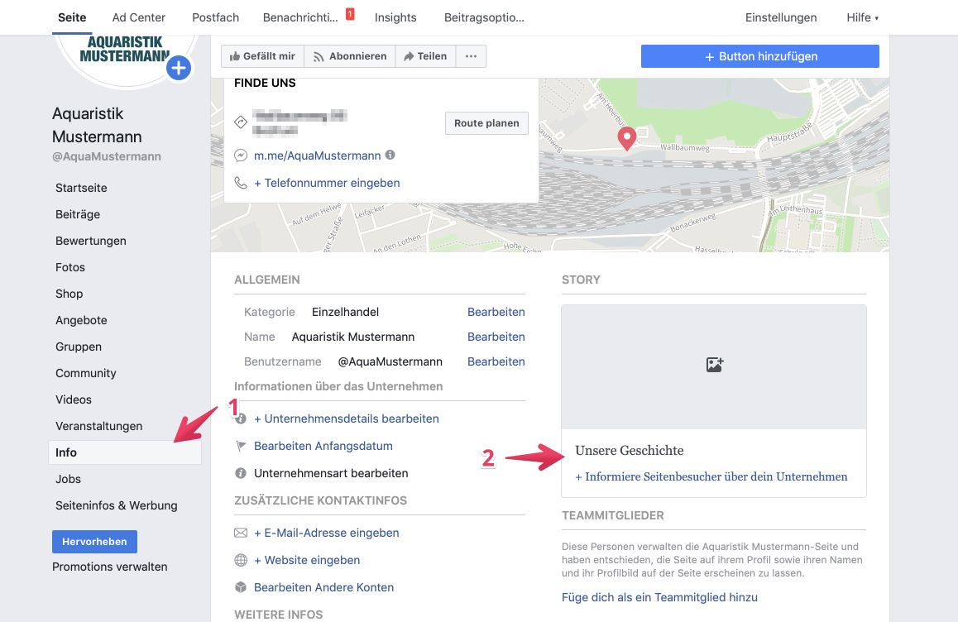Click the blue plus to change profile picture
Image resolution: width=958 pixels, height=622 pixels.
click(x=178, y=68)
